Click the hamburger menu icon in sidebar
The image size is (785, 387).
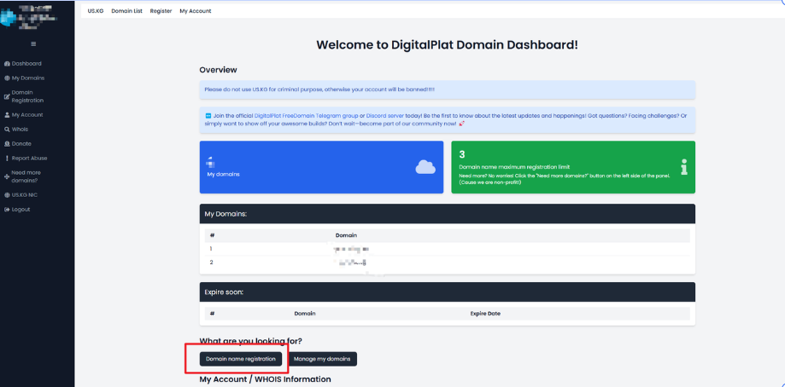coord(33,44)
